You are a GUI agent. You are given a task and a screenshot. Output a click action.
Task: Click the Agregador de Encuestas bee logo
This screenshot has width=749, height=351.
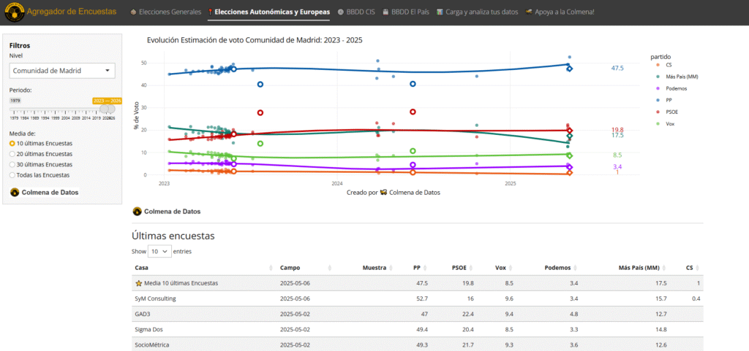click(13, 12)
